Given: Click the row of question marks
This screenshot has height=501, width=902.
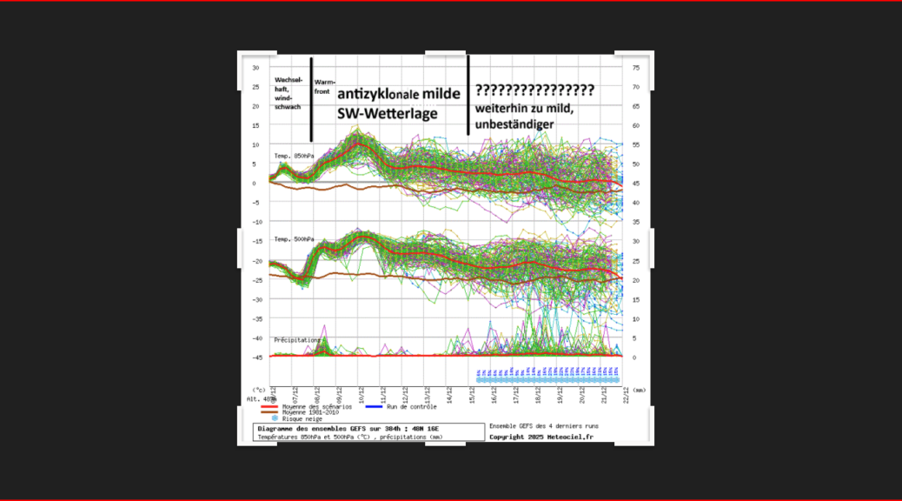Looking at the screenshot, I should point(534,90).
